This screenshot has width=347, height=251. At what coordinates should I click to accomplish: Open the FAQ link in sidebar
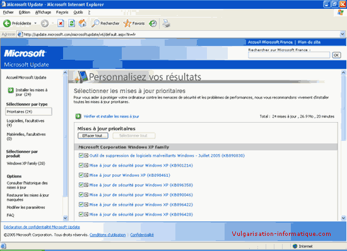[10, 215]
